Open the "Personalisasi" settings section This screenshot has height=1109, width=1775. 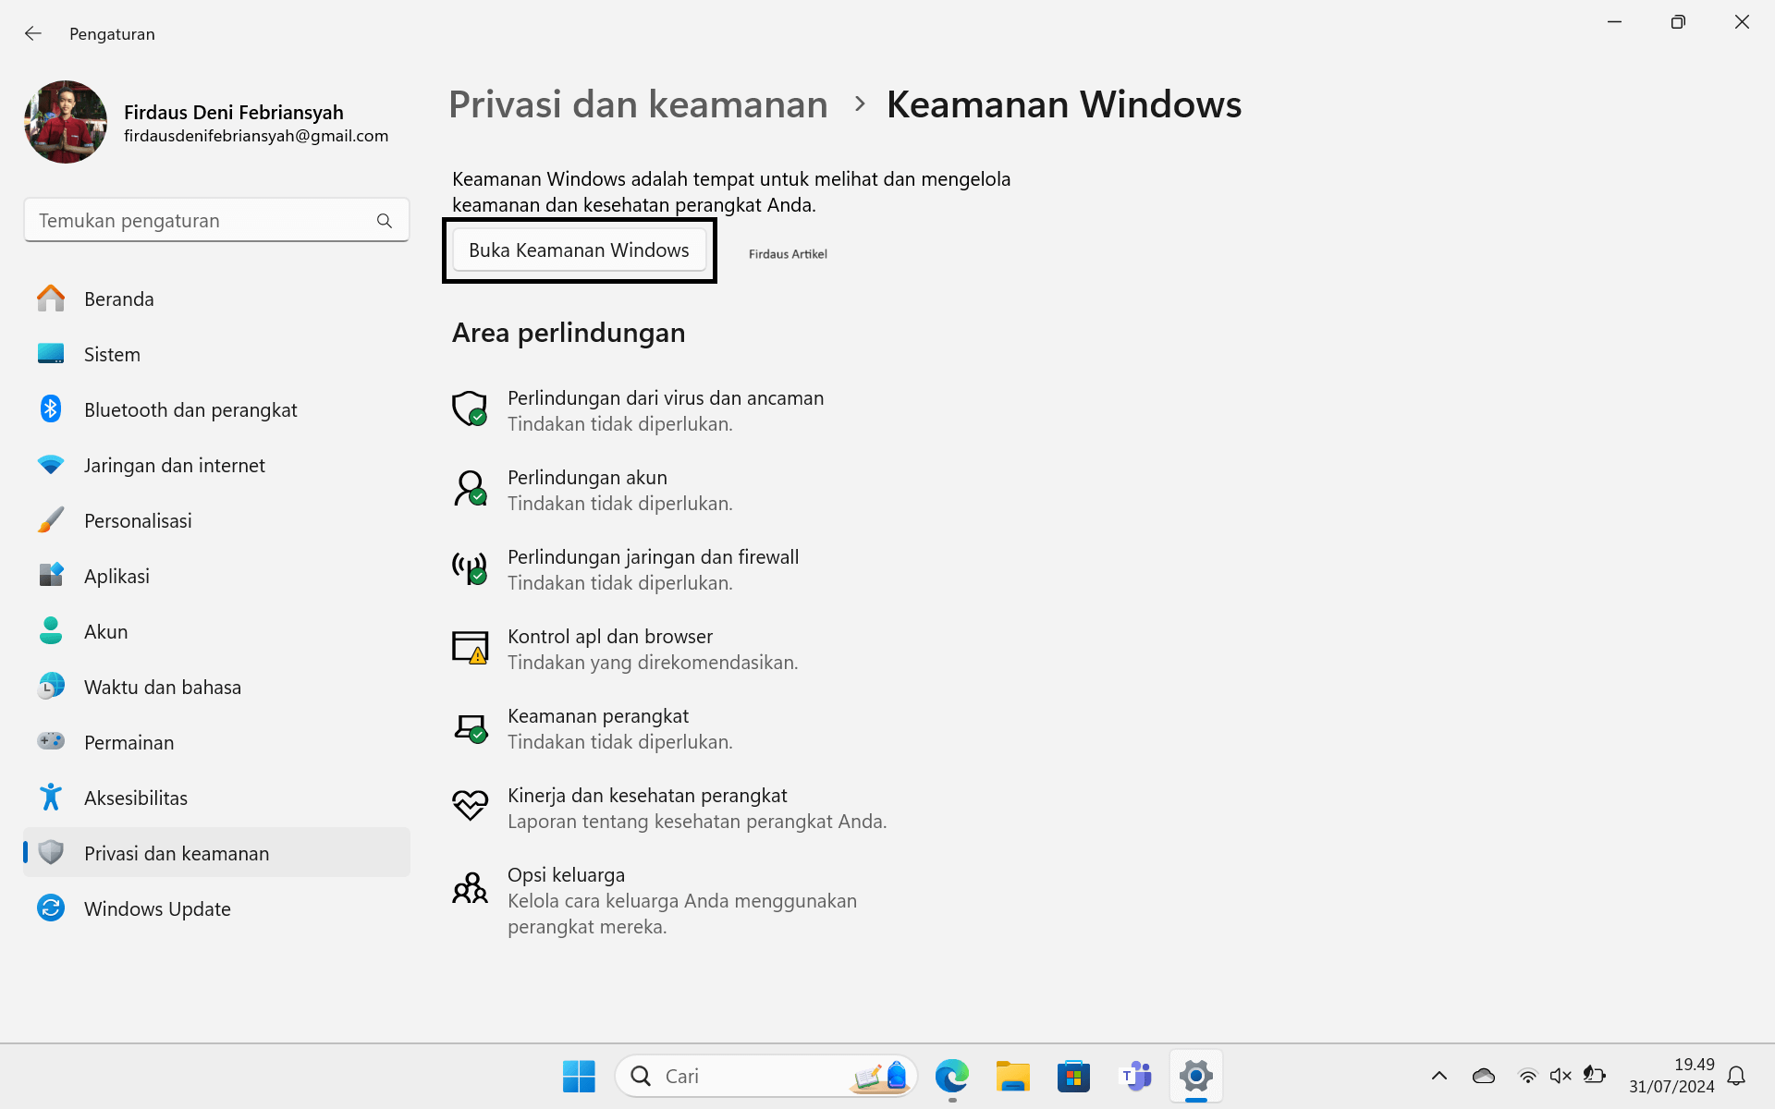click(137, 520)
